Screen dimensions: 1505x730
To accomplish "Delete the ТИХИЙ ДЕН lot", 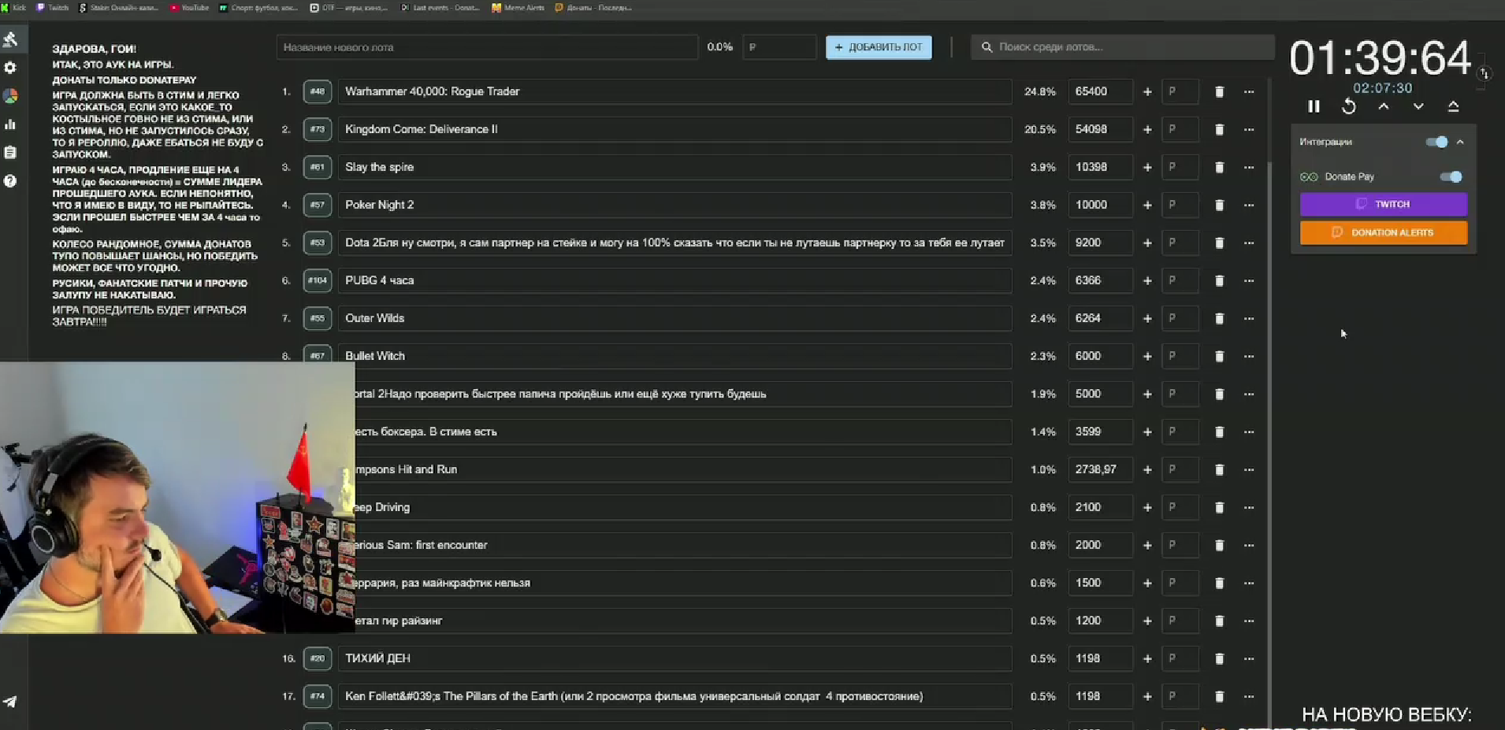I will tap(1219, 658).
